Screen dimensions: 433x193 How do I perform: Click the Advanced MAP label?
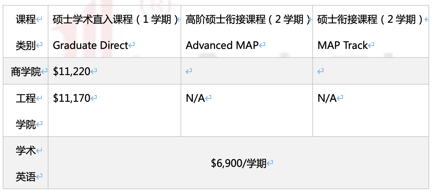(x=222, y=45)
